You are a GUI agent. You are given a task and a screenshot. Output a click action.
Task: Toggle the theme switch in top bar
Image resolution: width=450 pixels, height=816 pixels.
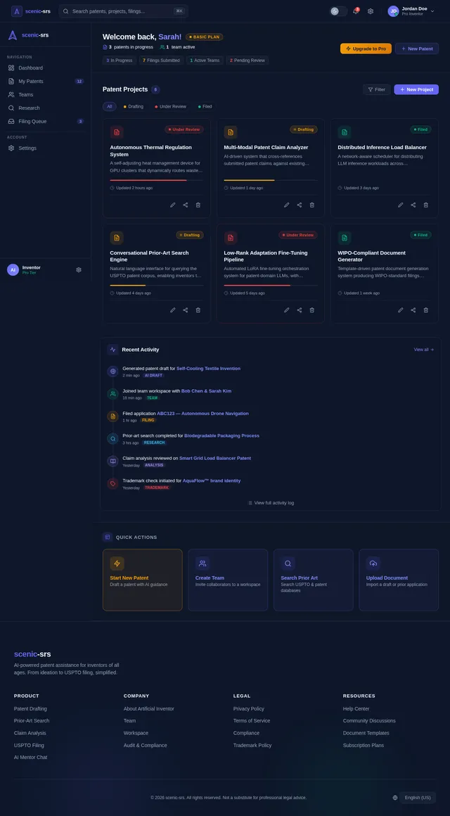(339, 11)
